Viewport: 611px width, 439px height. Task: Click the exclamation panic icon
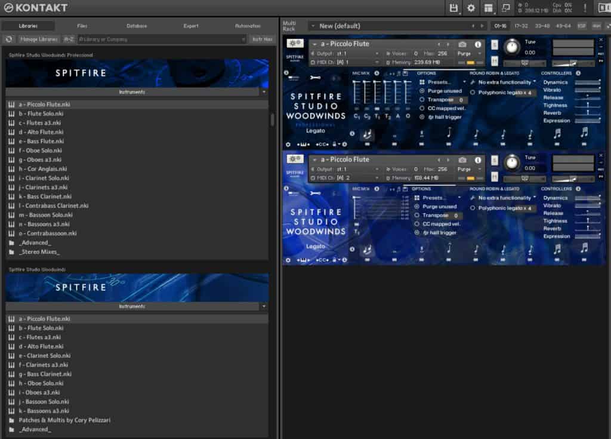click(x=585, y=8)
